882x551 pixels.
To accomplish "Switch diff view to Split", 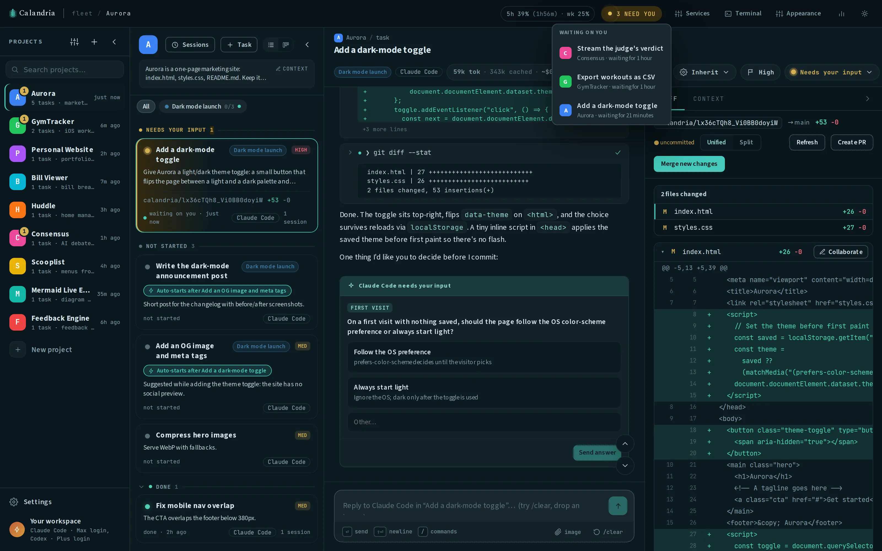I will click(746, 142).
